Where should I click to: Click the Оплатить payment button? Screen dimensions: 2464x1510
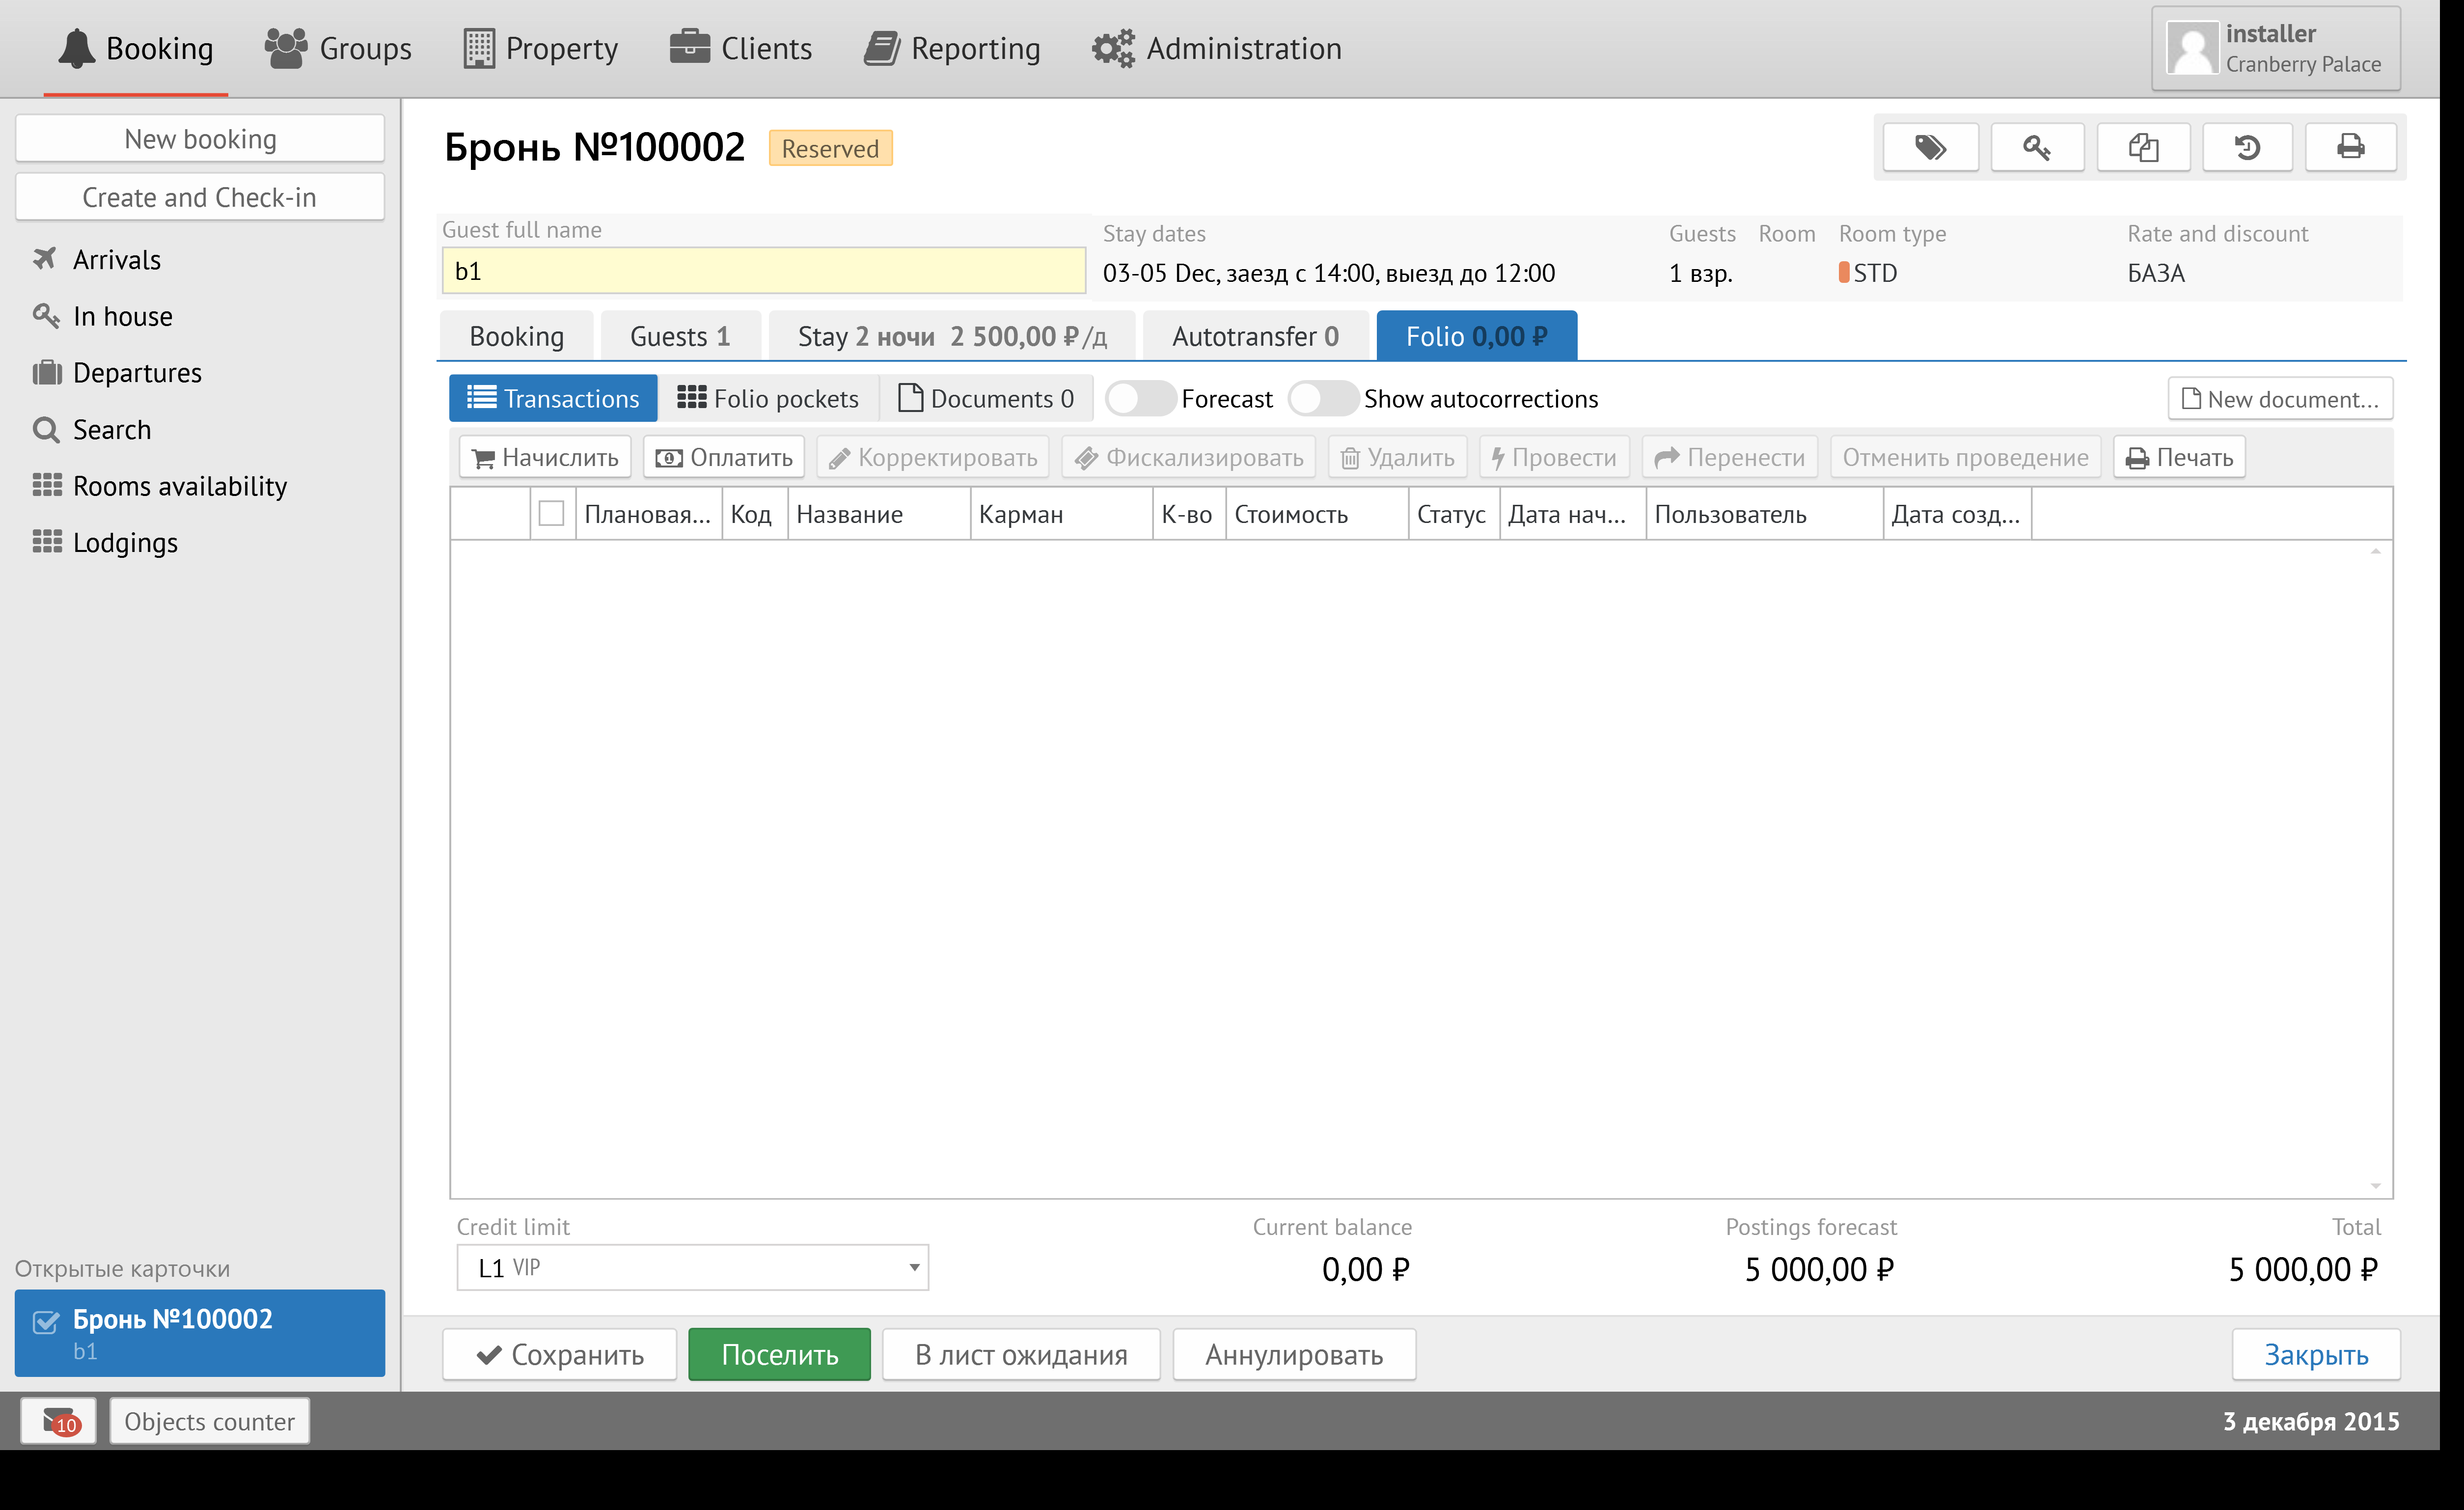pos(724,458)
